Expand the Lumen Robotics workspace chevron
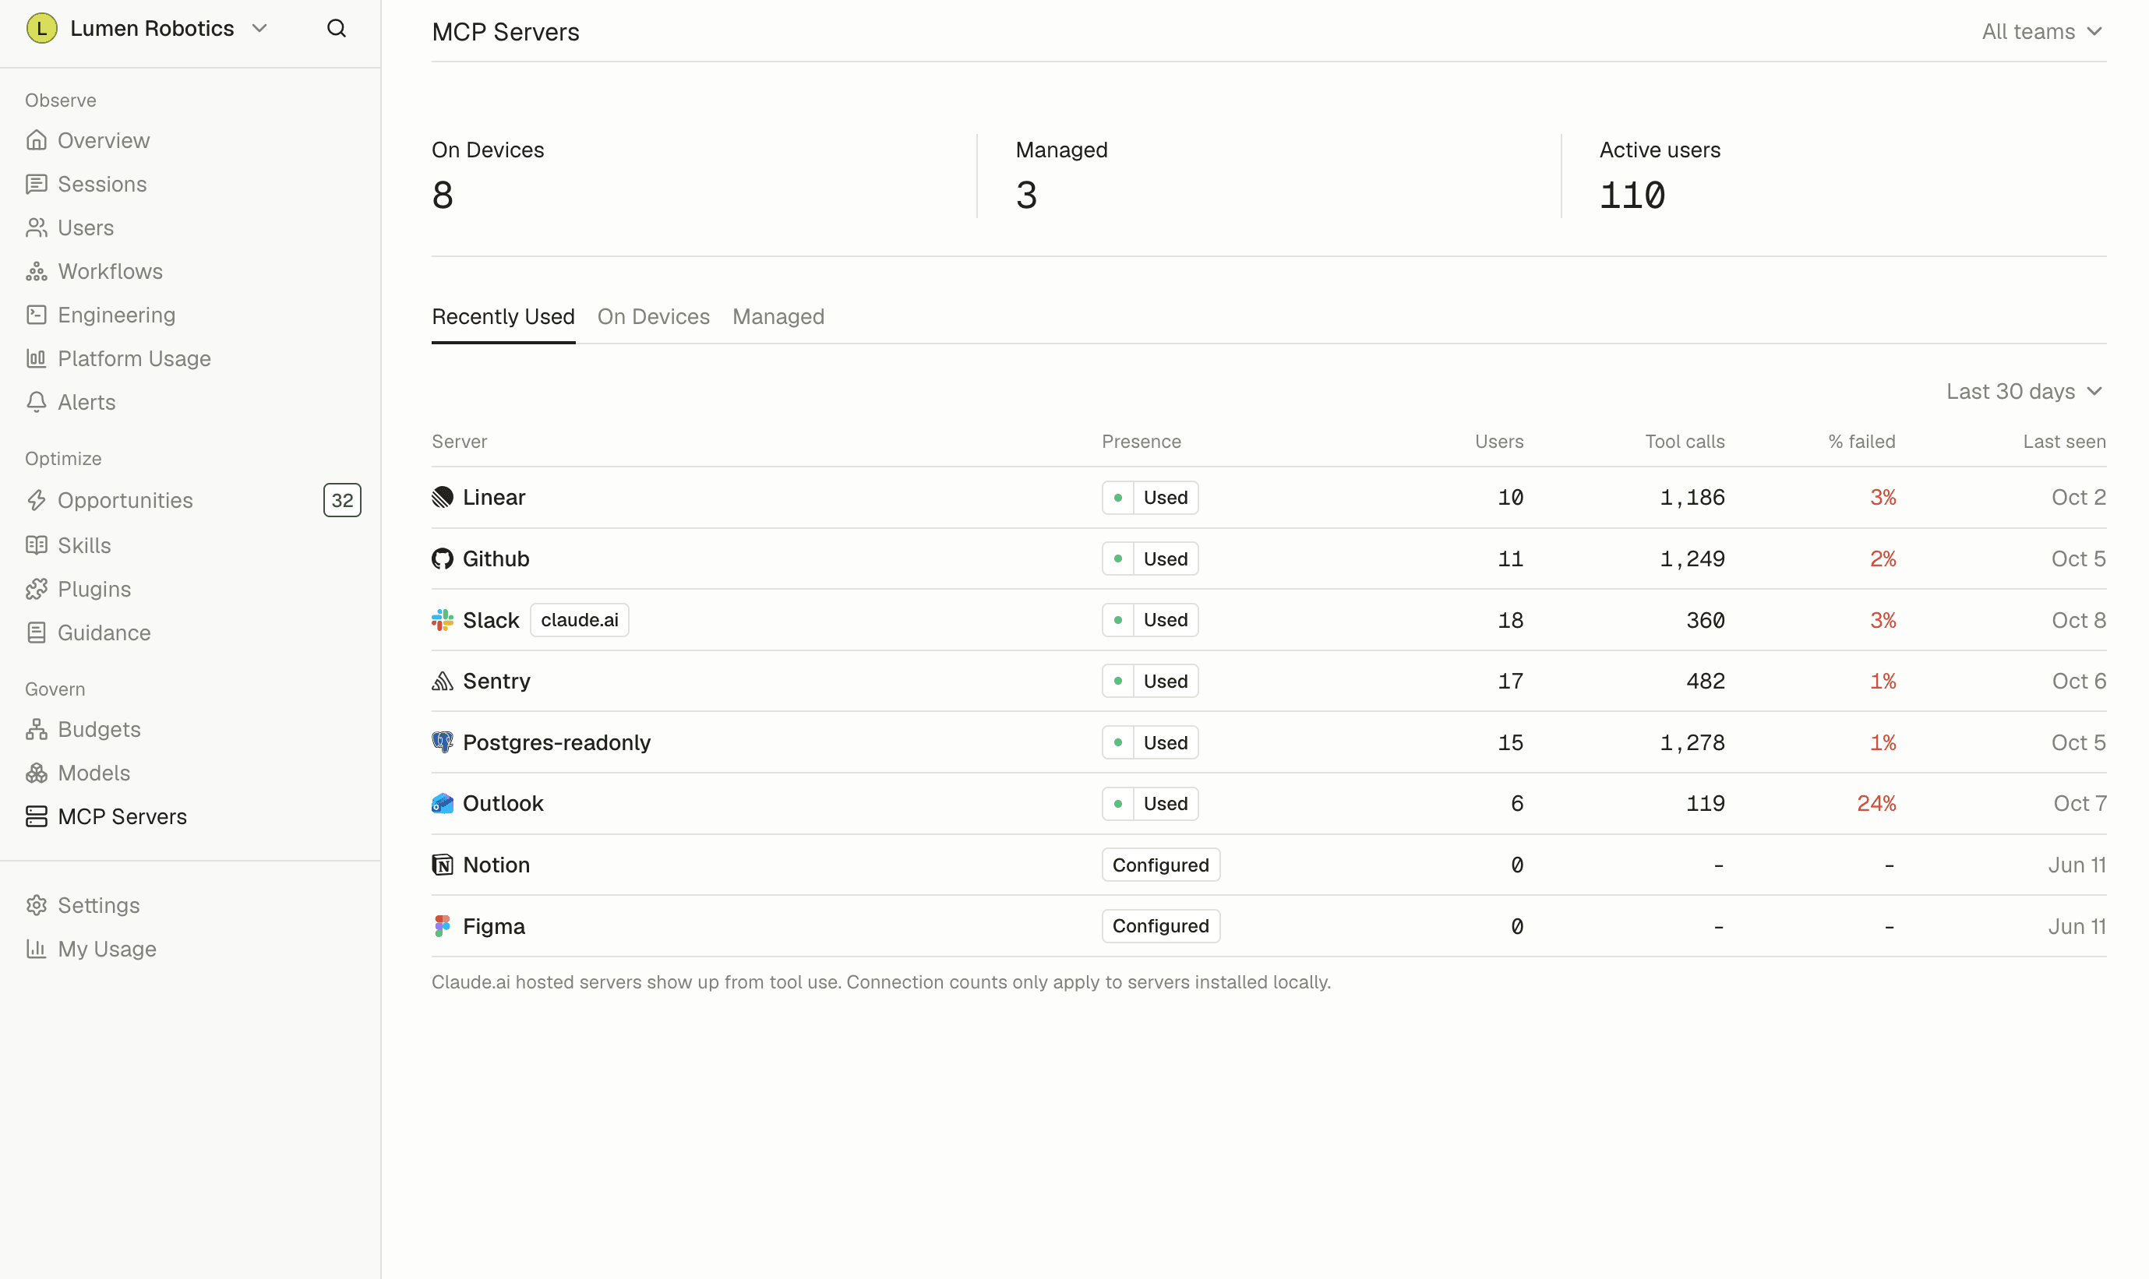 click(259, 29)
